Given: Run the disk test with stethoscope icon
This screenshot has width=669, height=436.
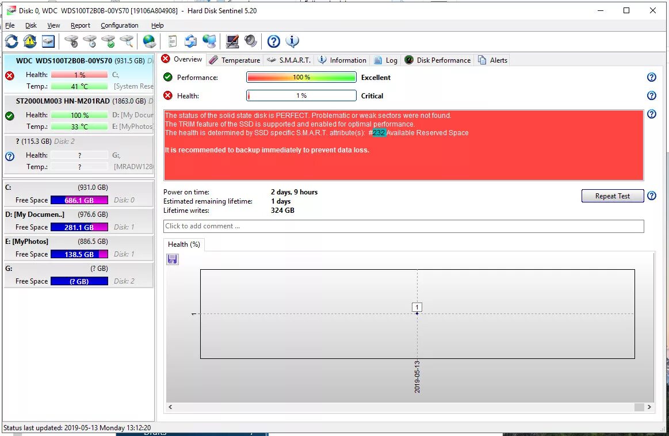Looking at the screenshot, I should [71, 41].
